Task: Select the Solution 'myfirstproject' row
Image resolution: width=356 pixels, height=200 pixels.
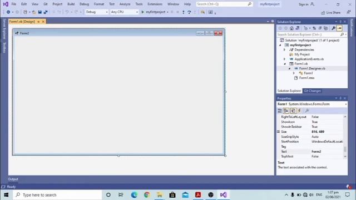Action: (x=312, y=41)
